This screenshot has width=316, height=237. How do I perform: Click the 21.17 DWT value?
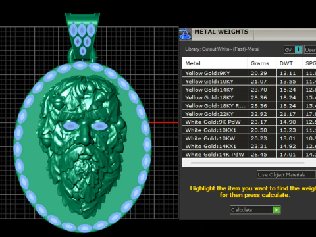pyautogui.click(x=288, y=114)
